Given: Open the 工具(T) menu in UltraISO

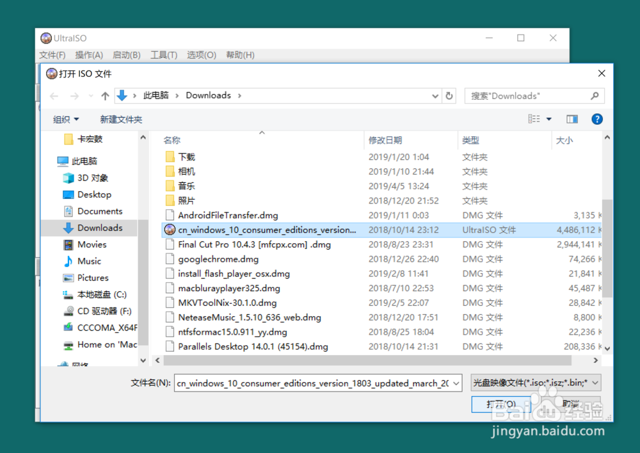Looking at the screenshot, I should click(x=164, y=55).
